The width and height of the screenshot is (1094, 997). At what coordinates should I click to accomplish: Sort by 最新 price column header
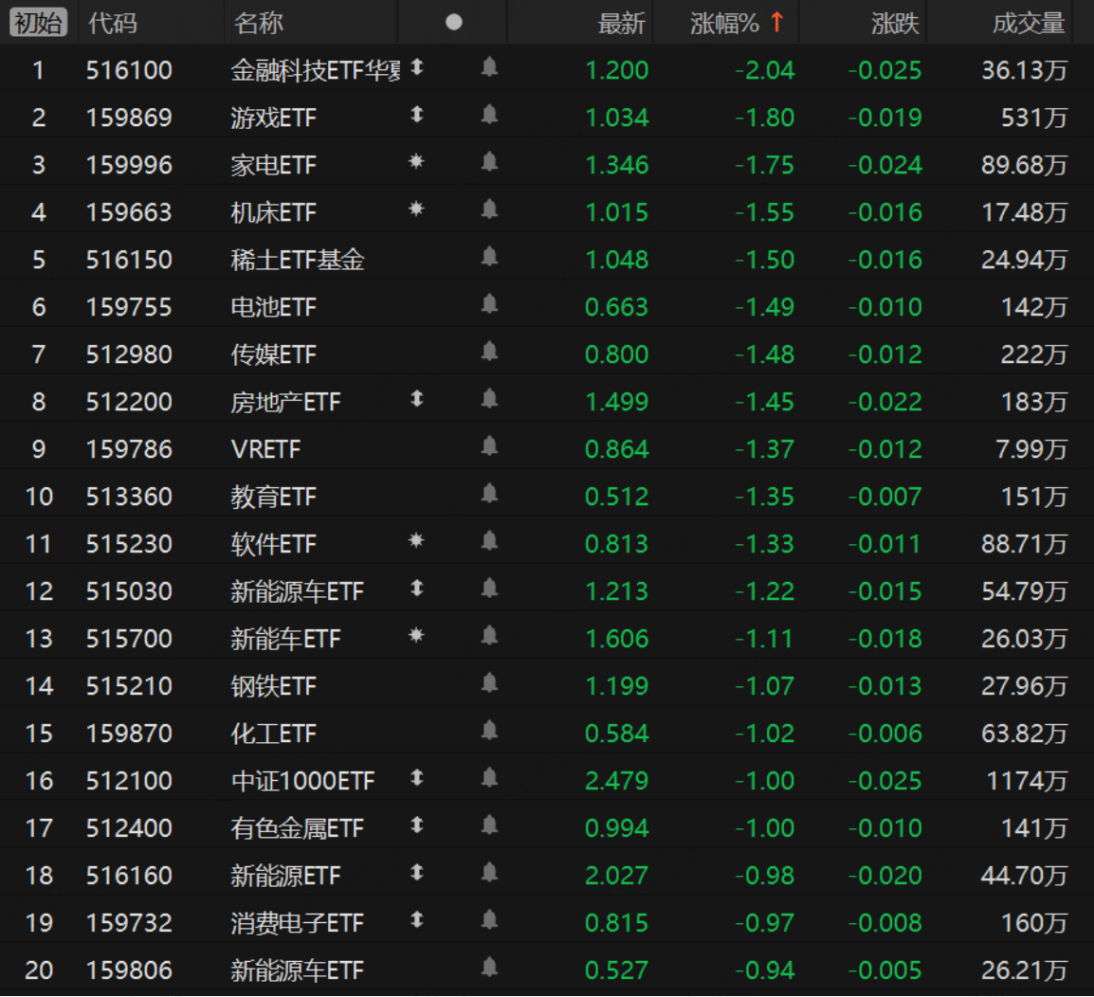(622, 23)
